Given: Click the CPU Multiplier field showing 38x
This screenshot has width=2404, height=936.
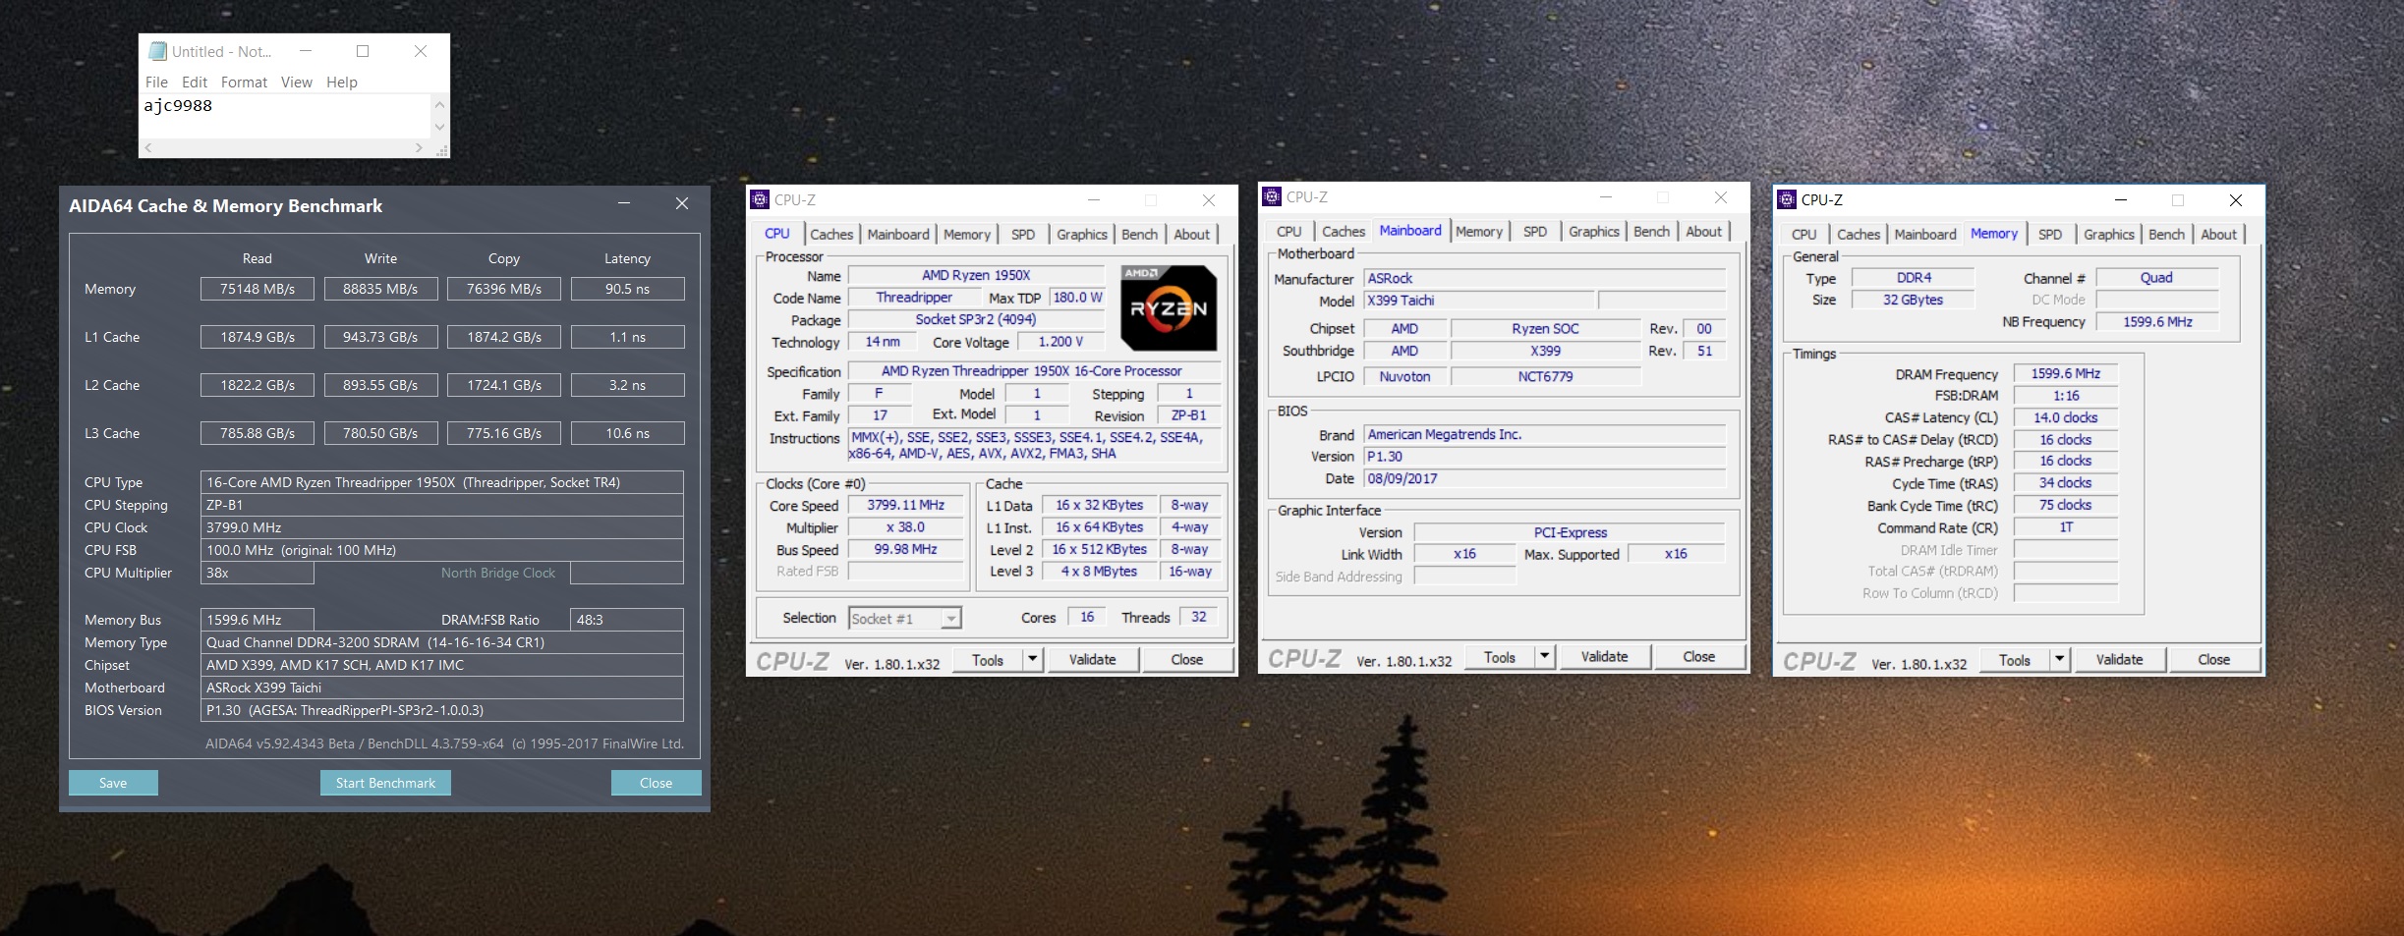Looking at the screenshot, I should point(258,573).
